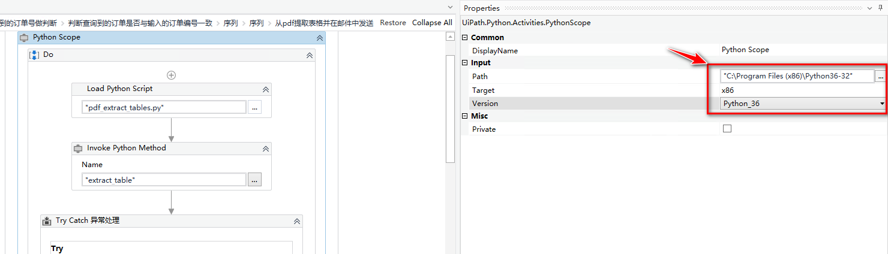Click the designer vertical scrollbar thumb
The height and width of the screenshot is (254, 888).
(x=450, y=108)
